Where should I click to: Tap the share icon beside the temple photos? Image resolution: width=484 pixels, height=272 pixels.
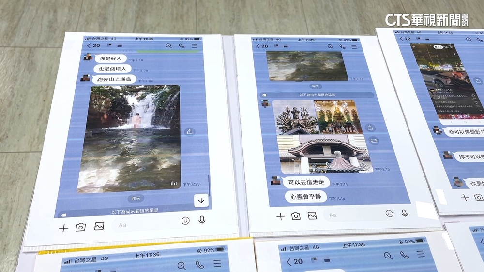pos(370,128)
